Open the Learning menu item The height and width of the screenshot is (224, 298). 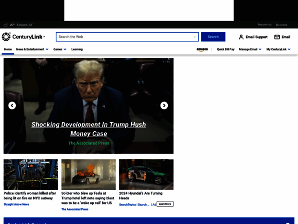coord(77,49)
